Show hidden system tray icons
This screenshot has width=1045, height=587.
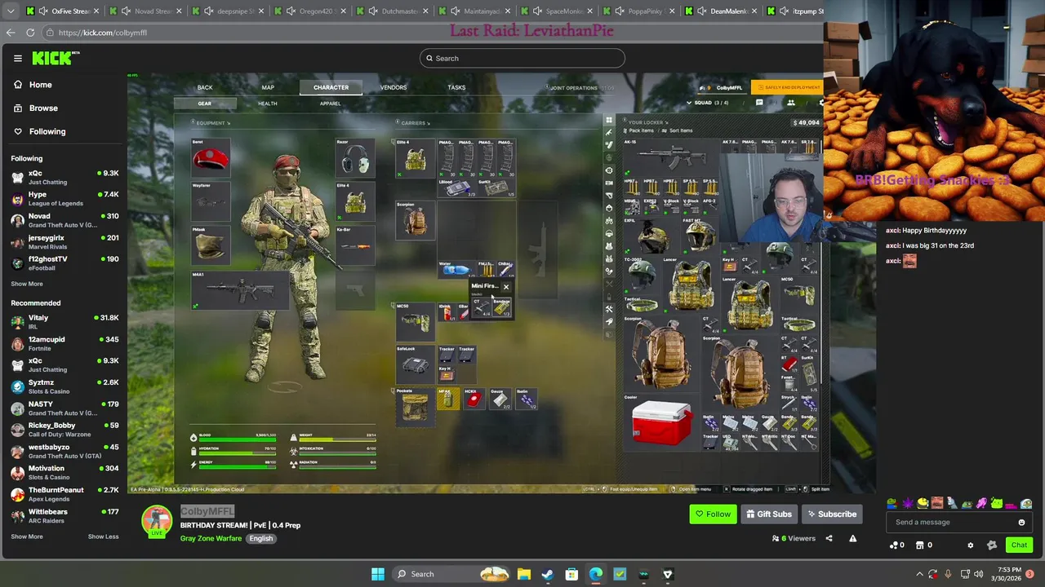[x=919, y=574]
